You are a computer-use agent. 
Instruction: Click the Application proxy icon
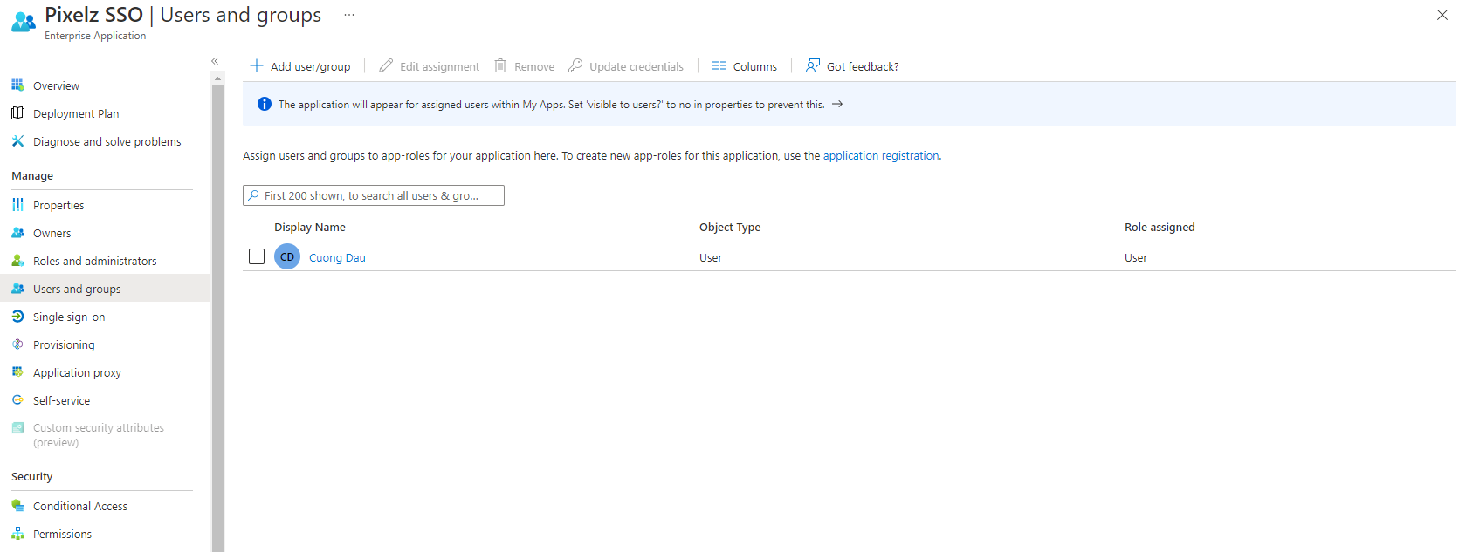[x=17, y=372]
